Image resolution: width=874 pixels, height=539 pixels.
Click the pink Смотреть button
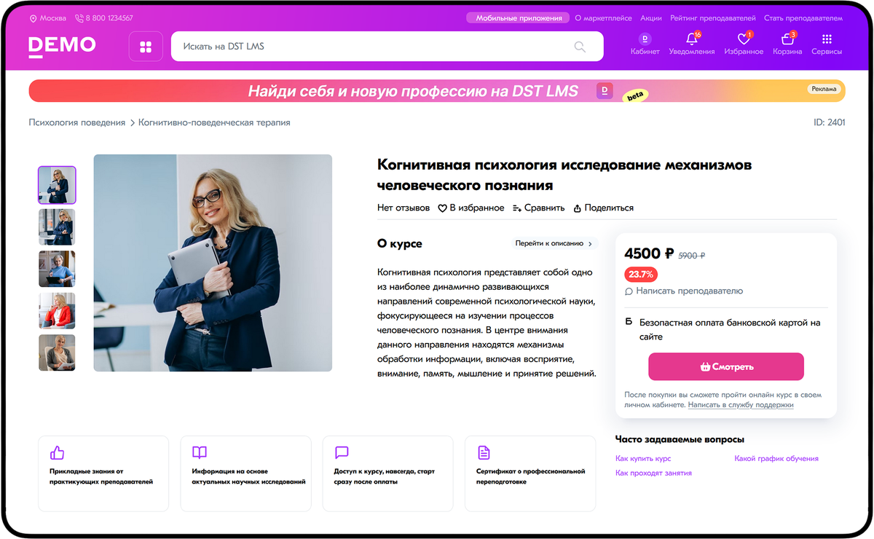726,366
